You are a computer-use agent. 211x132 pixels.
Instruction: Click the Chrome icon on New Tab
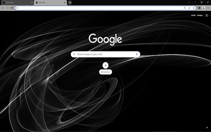pos(37,3)
